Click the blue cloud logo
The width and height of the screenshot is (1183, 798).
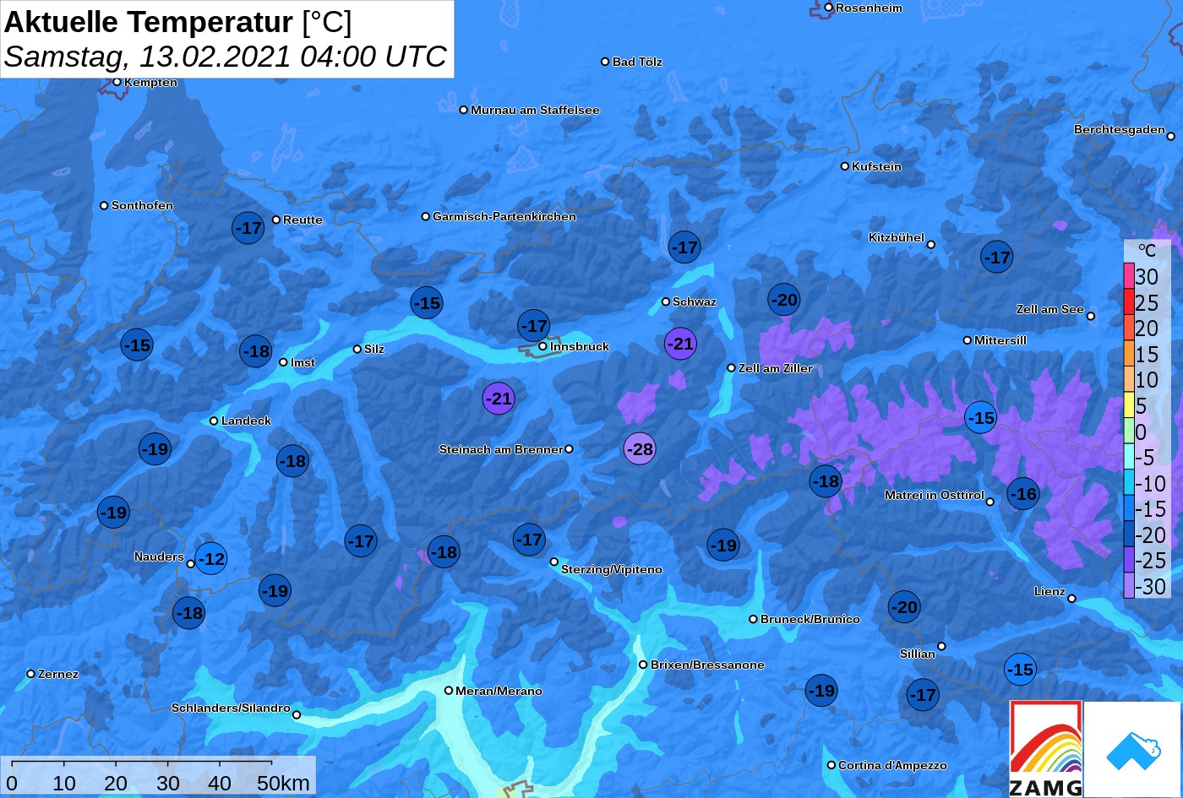1132,749
